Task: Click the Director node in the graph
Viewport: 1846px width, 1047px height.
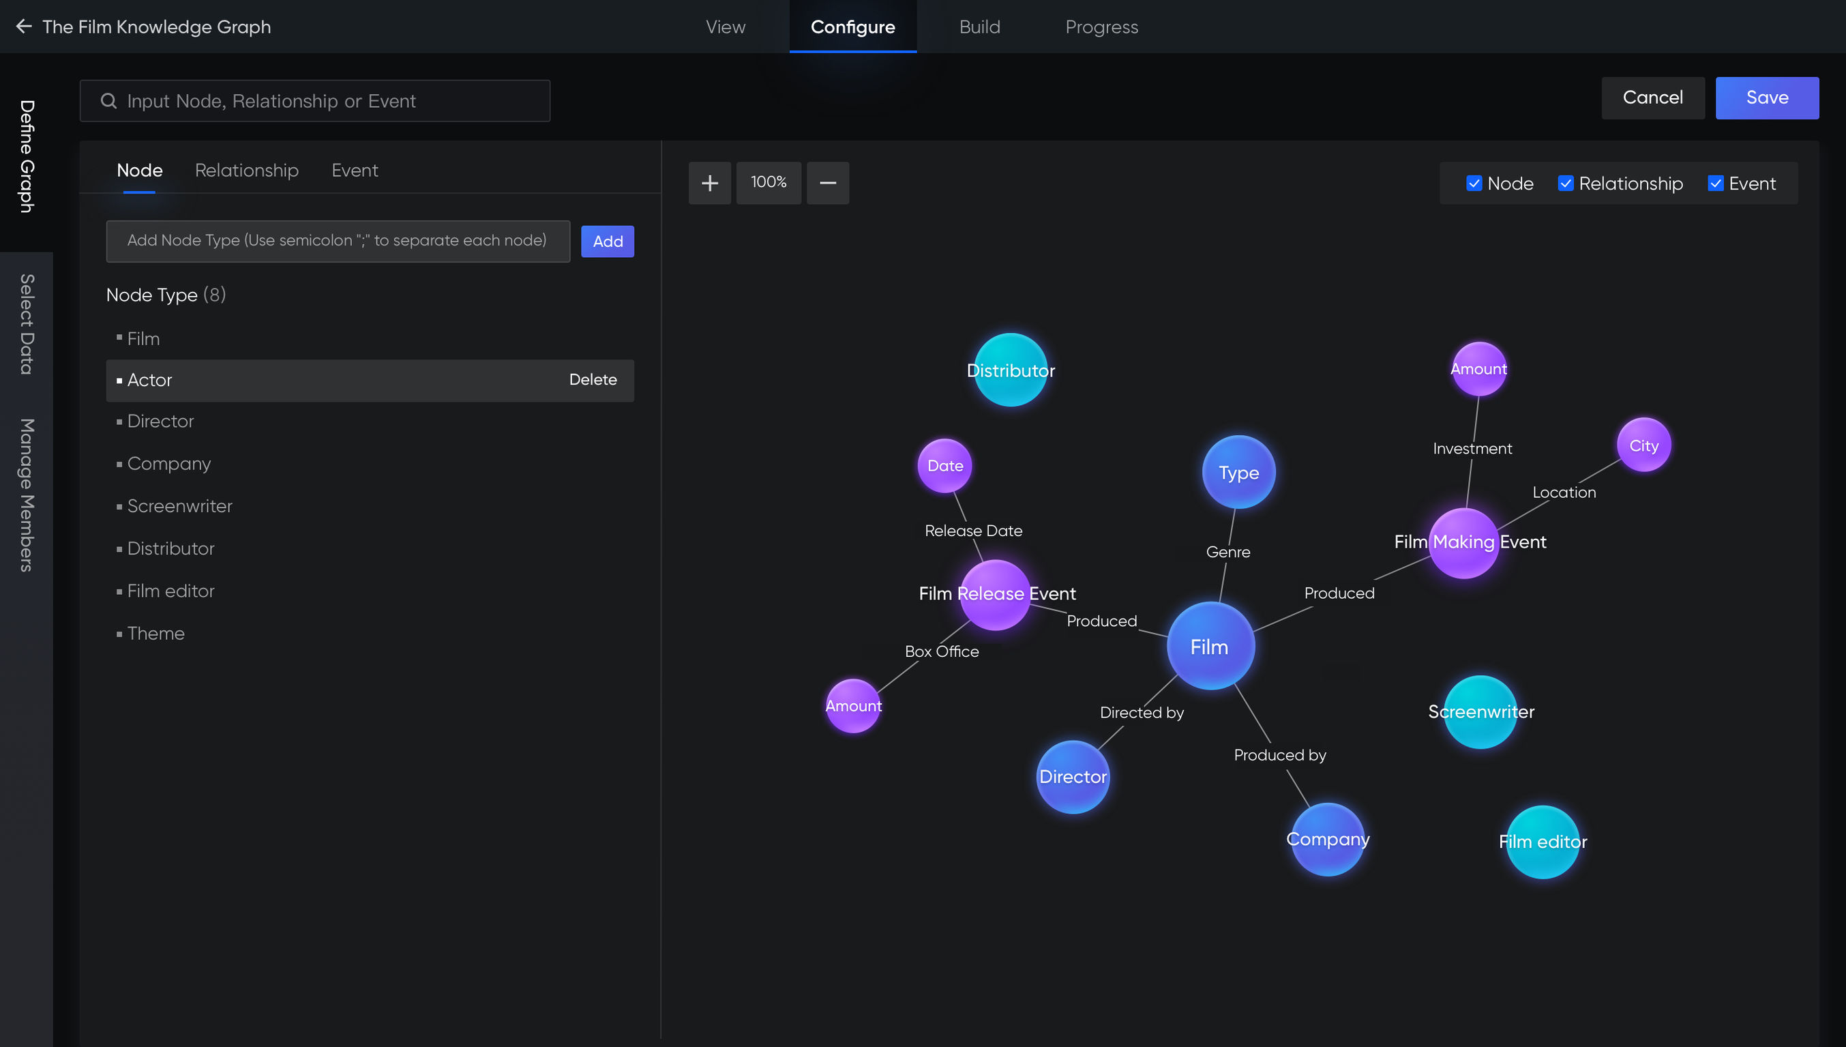Action: pos(1073,777)
